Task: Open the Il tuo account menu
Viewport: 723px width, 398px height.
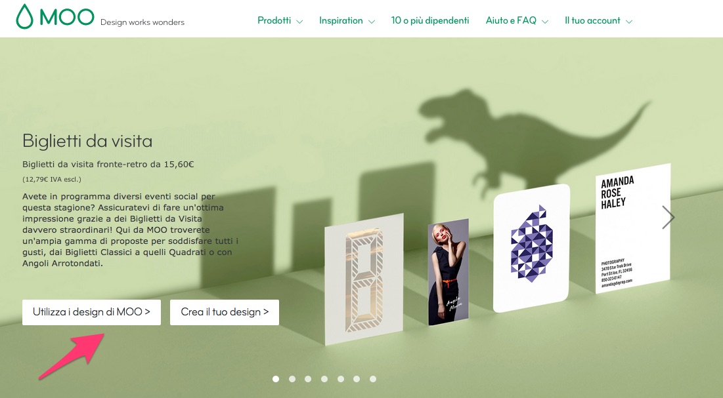Action: 598,21
